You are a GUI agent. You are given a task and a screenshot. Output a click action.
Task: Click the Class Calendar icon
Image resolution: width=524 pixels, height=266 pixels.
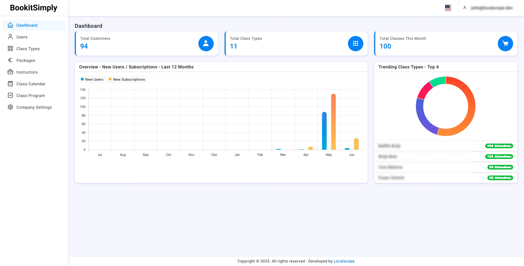pyautogui.click(x=10, y=84)
